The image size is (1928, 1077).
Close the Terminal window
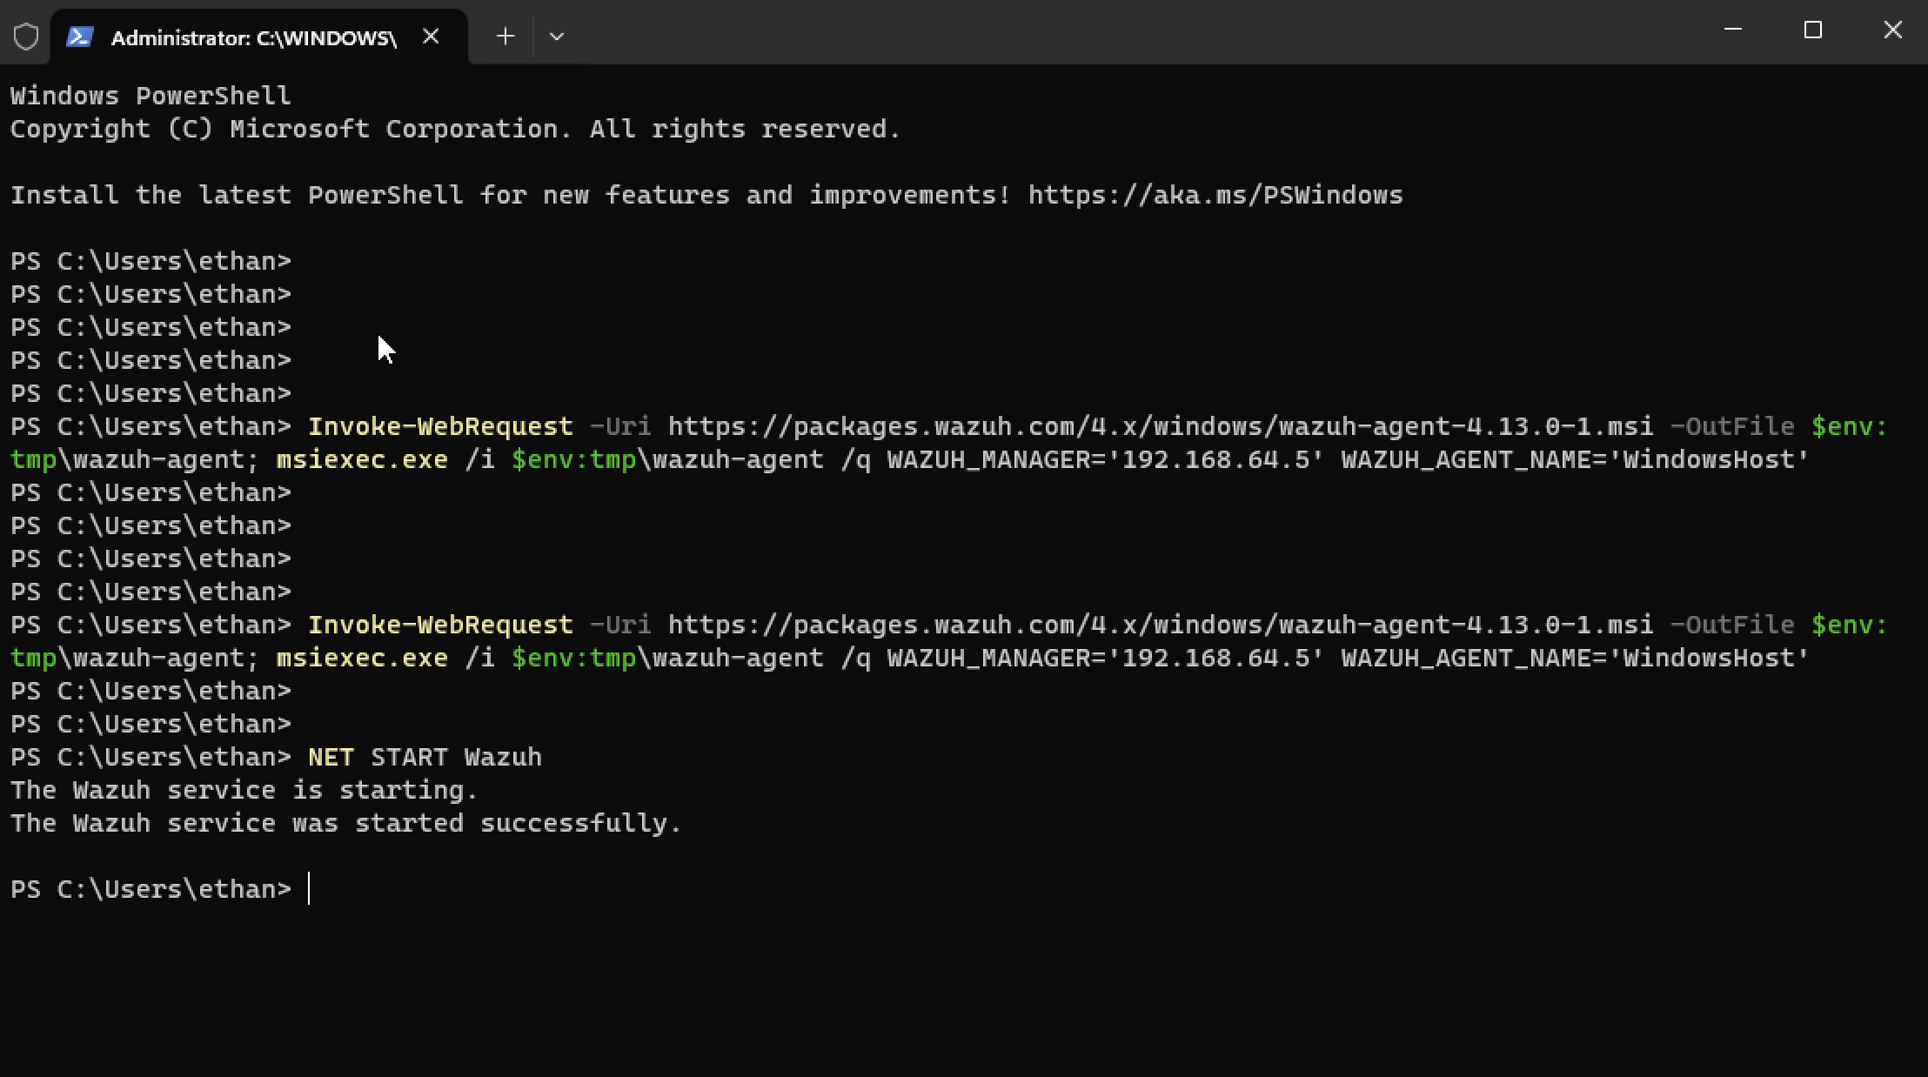pyautogui.click(x=1892, y=30)
